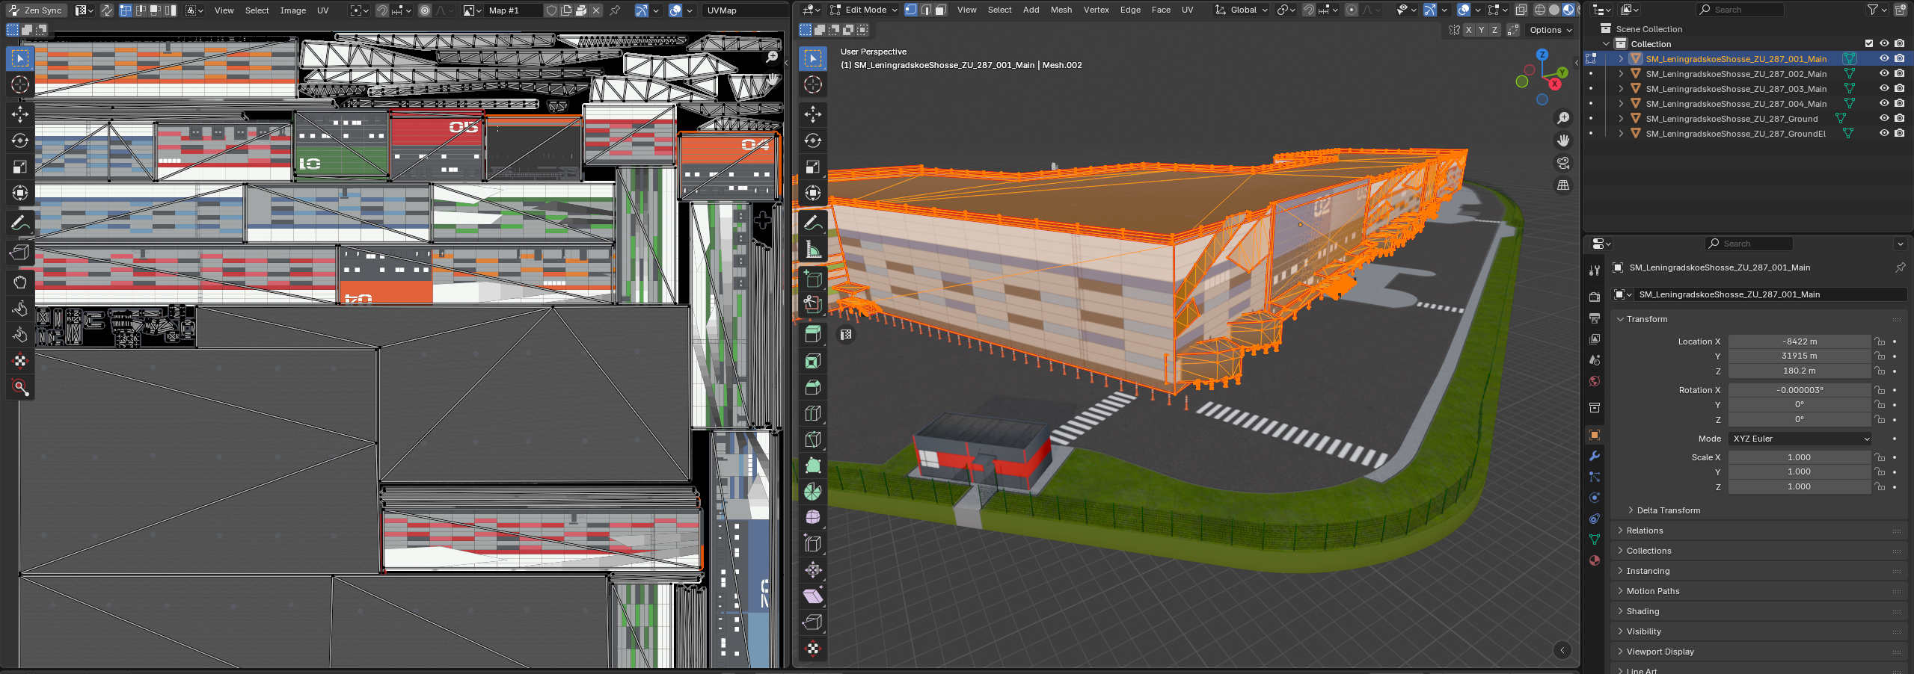Select the 3D Cursor tool in the UV editor
The image size is (1914, 674).
coord(20,84)
